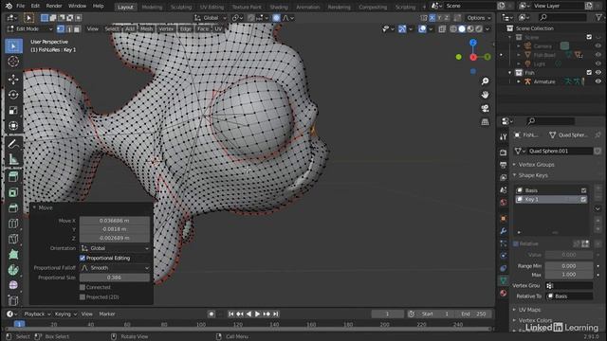Open the Tool properties tab icon
Image resolution: width=607 pixels, height=341 pixels.
504,136
